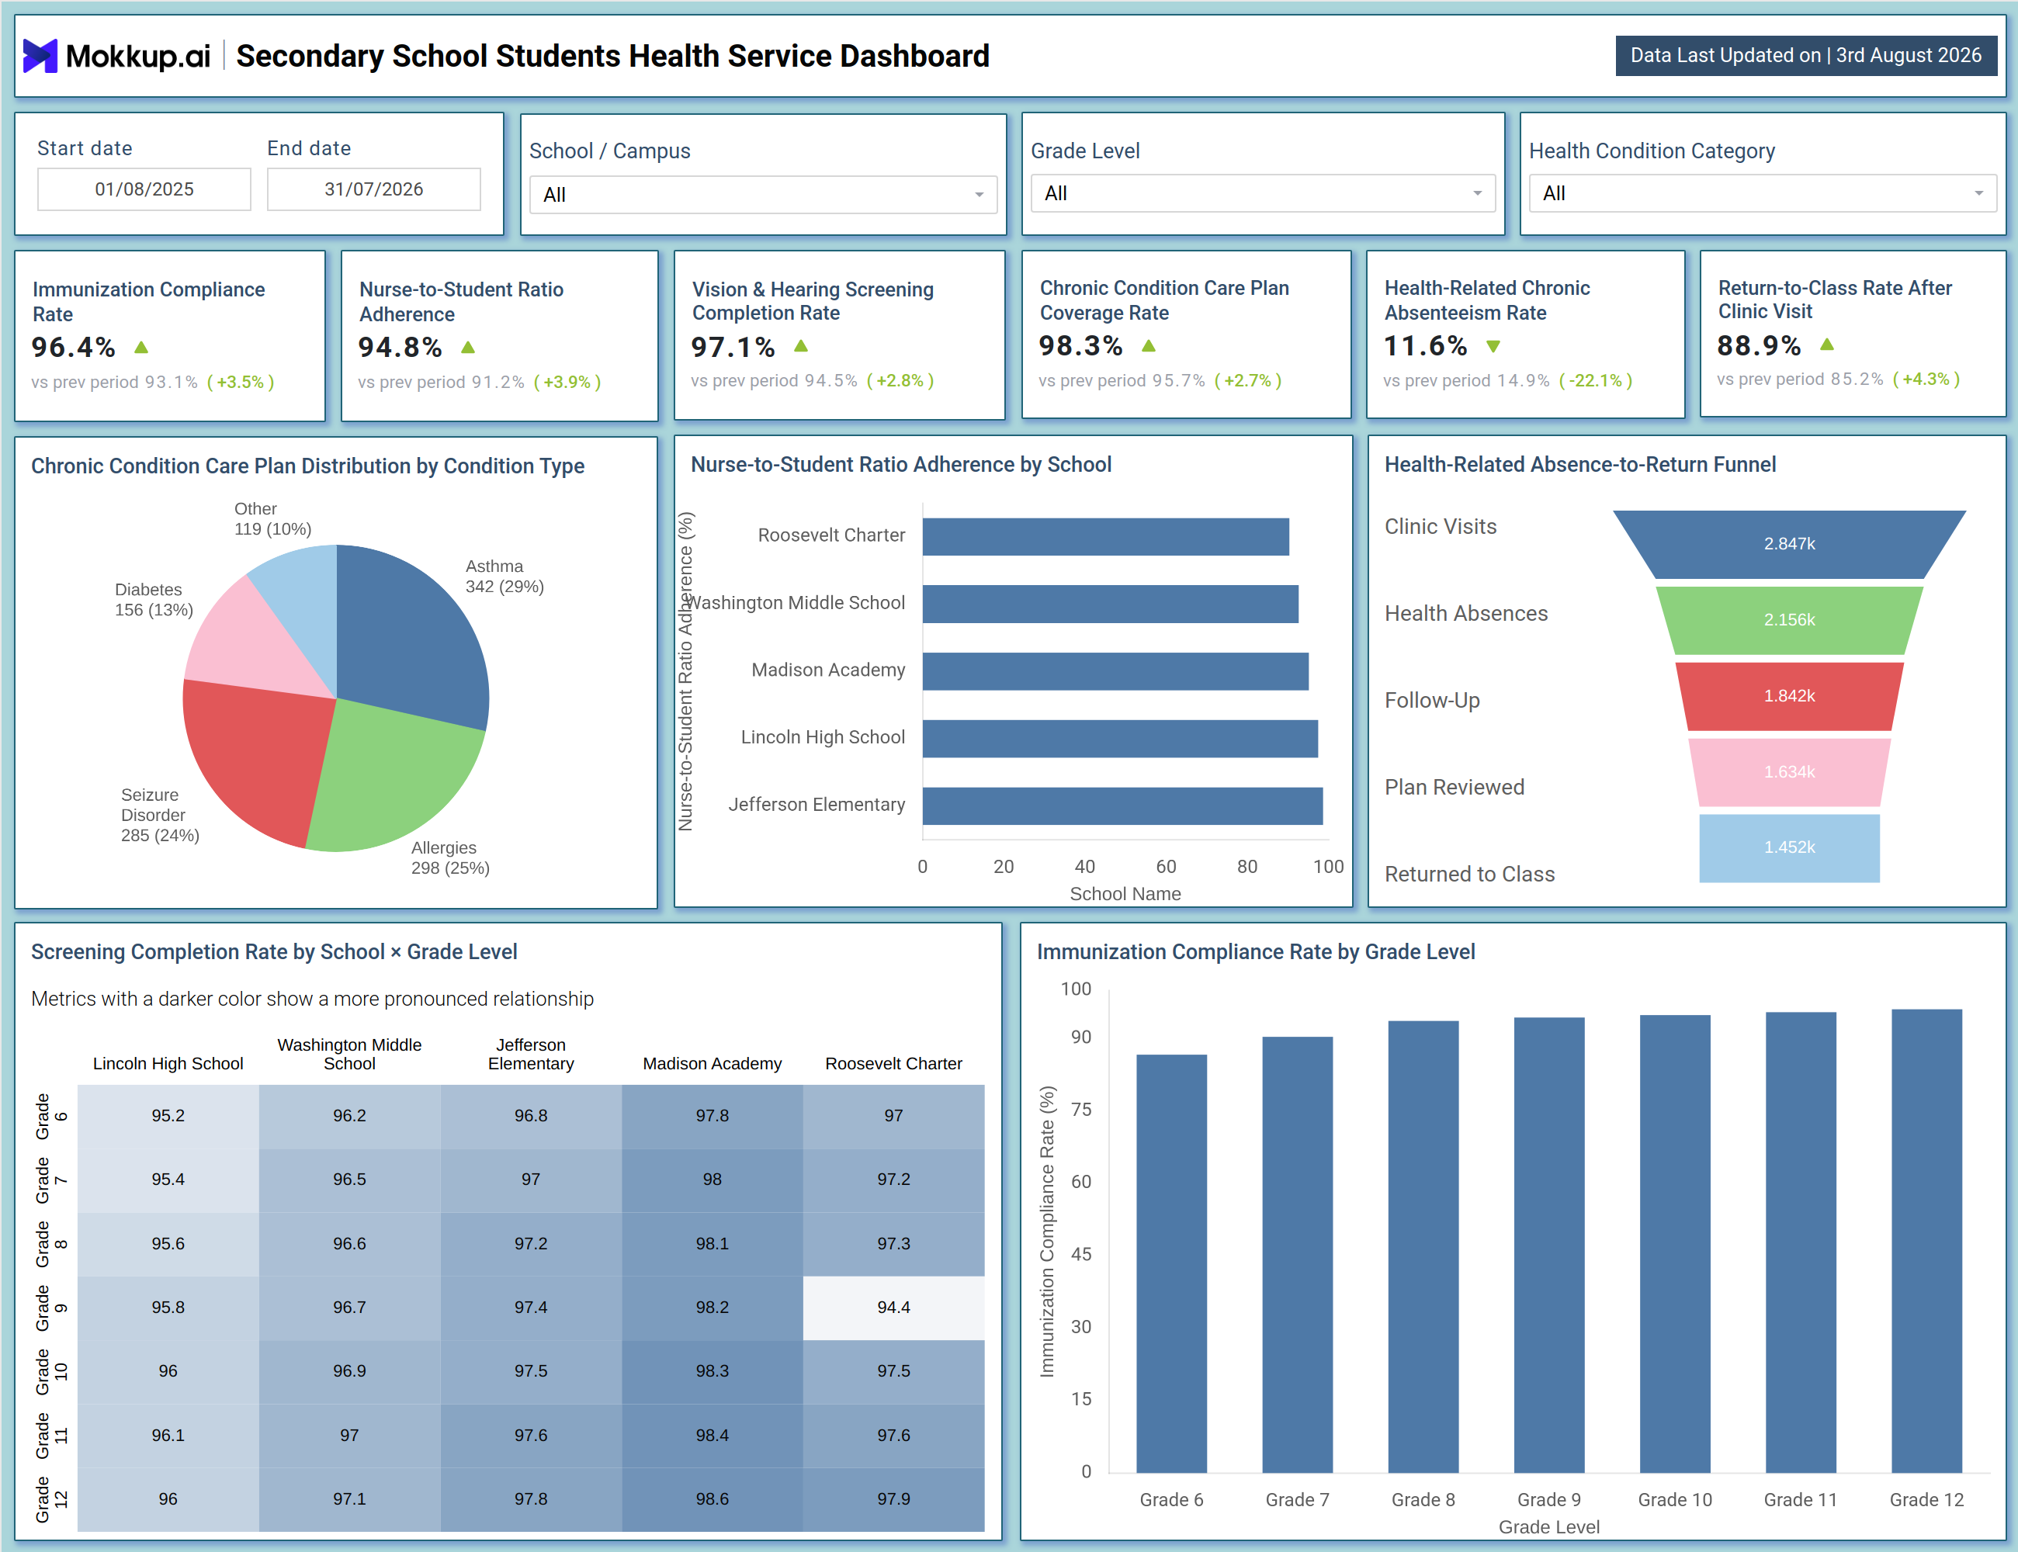This screenshot has height=1552, width=2018.
Task: Click the Grade 9 immunization bar
Action: tap(1549, 1245)
